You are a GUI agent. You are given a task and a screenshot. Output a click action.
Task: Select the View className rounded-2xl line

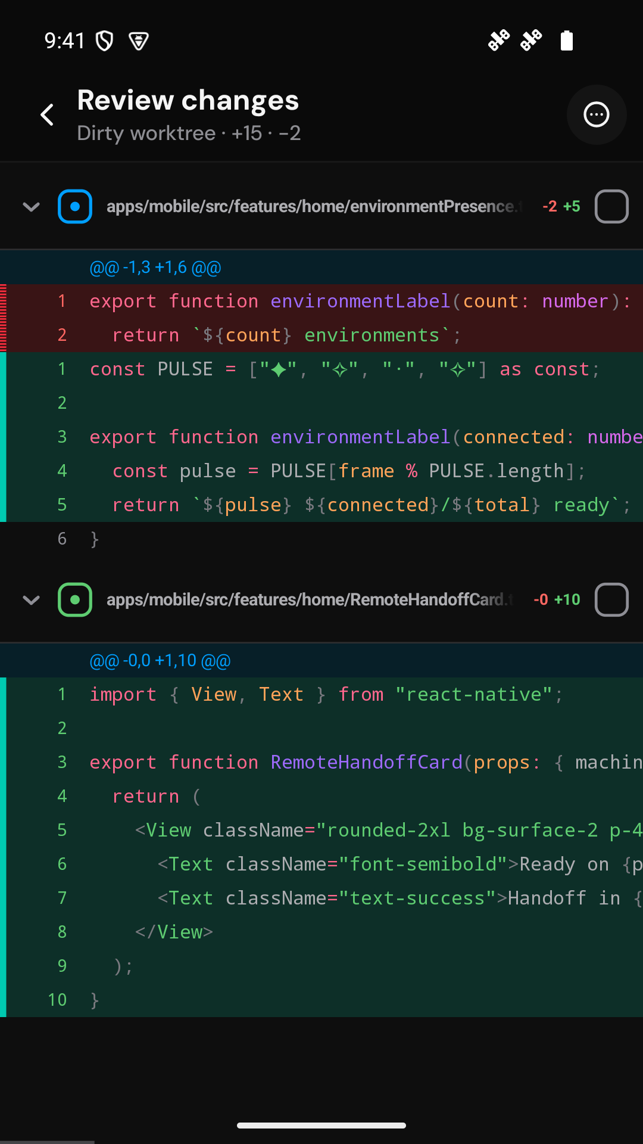[x=321, y=830]
